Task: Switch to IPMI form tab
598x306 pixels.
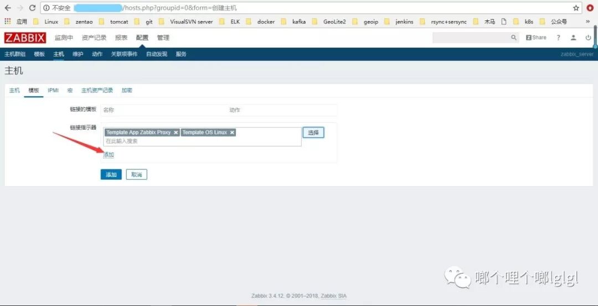Action: 53,90
